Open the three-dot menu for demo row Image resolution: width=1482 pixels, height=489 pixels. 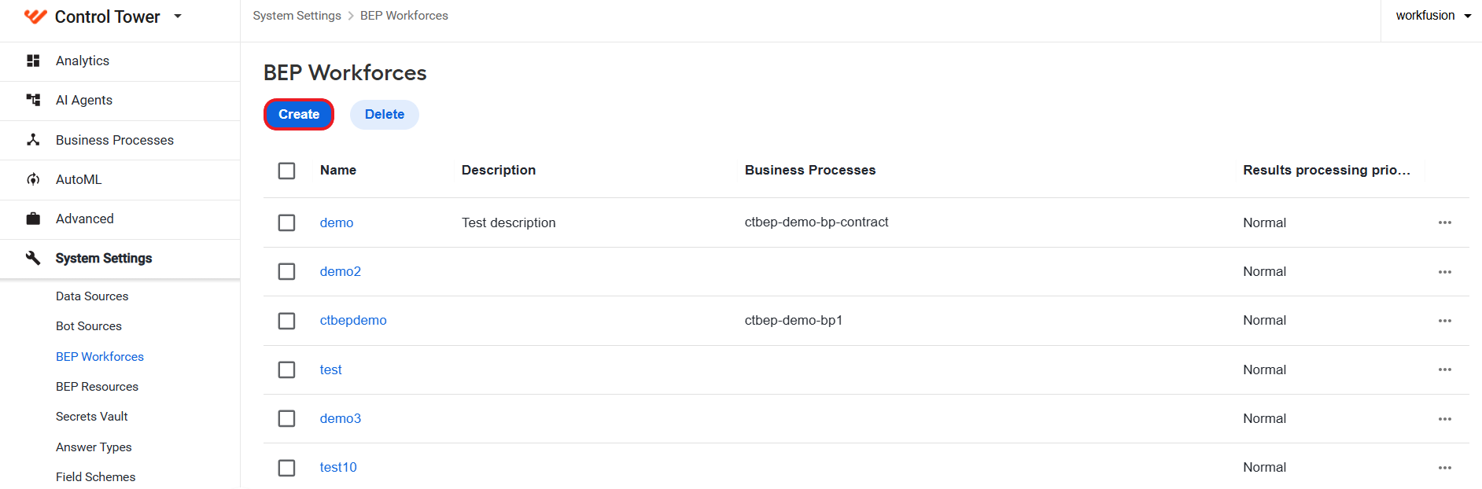1445,222
